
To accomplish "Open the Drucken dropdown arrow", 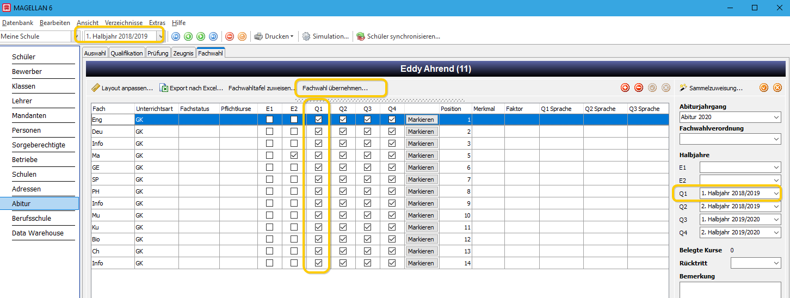I will click(292, 36).
